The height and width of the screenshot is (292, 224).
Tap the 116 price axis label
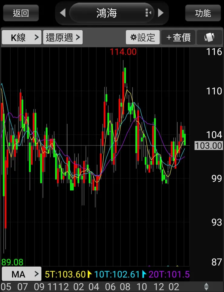(x=214, y=52)
